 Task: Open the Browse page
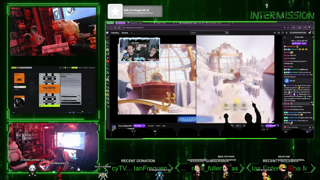[x=125, y=33]
